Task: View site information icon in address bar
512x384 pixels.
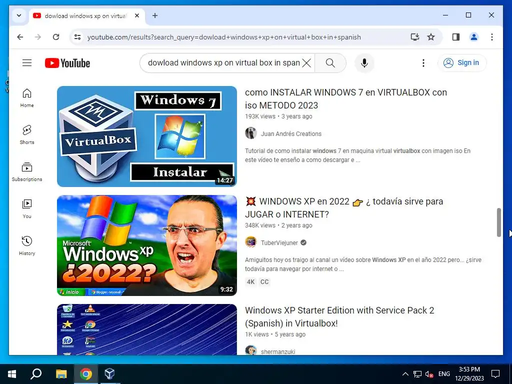Action: click(x=77, y=37)
